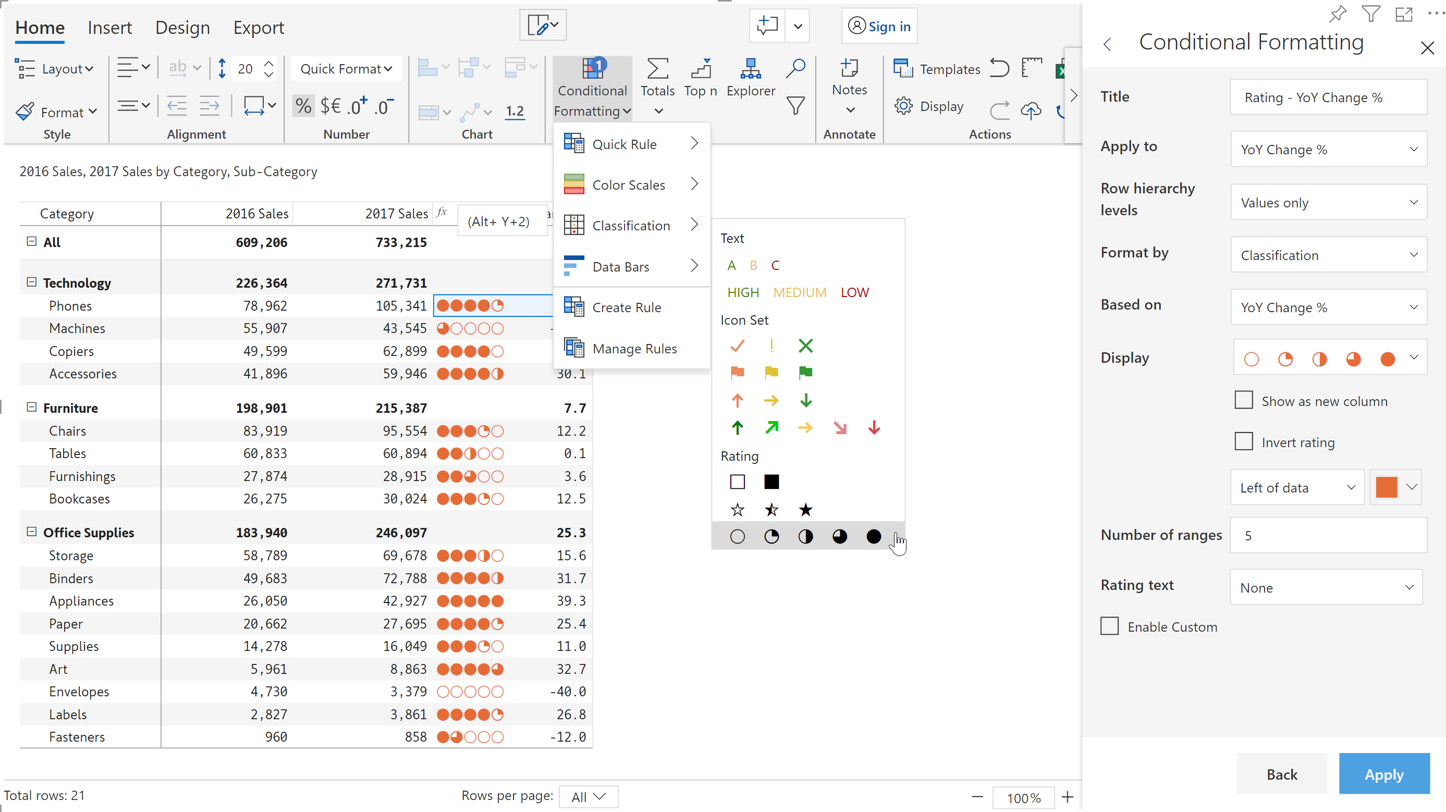Select Quick Rule from submenu
Viewport: 1446px width, 812px height.
click(x=623, y=144)
